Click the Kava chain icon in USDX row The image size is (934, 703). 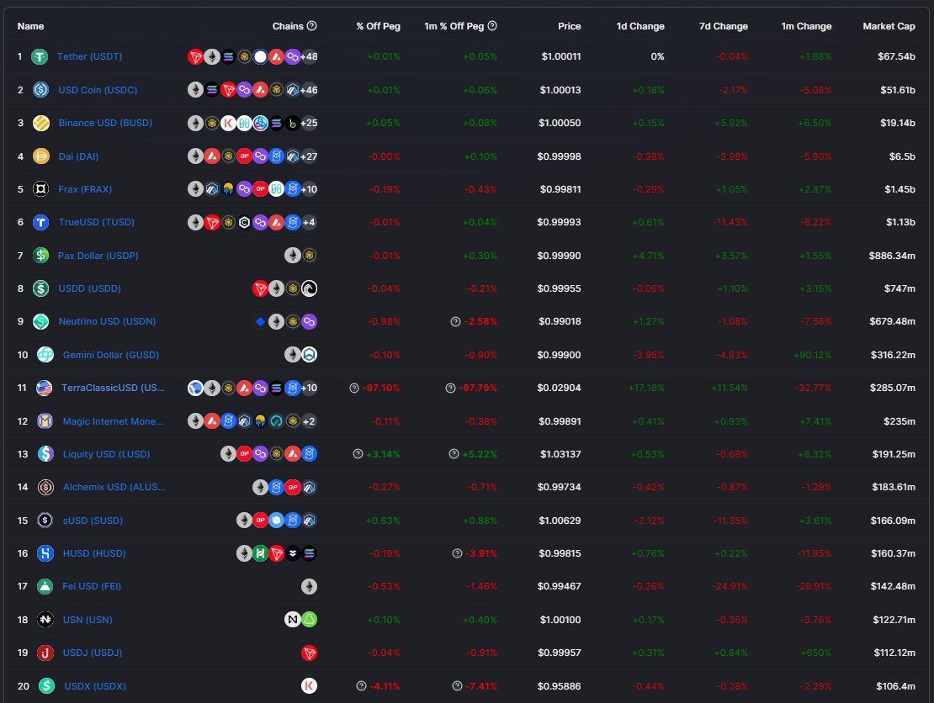click(x=309, y=685)
